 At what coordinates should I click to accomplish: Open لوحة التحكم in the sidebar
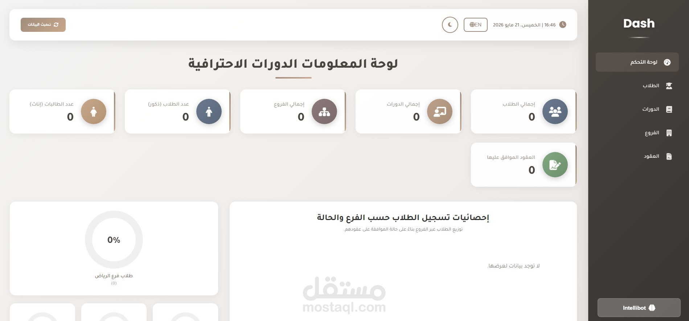[x=637, y=62]
